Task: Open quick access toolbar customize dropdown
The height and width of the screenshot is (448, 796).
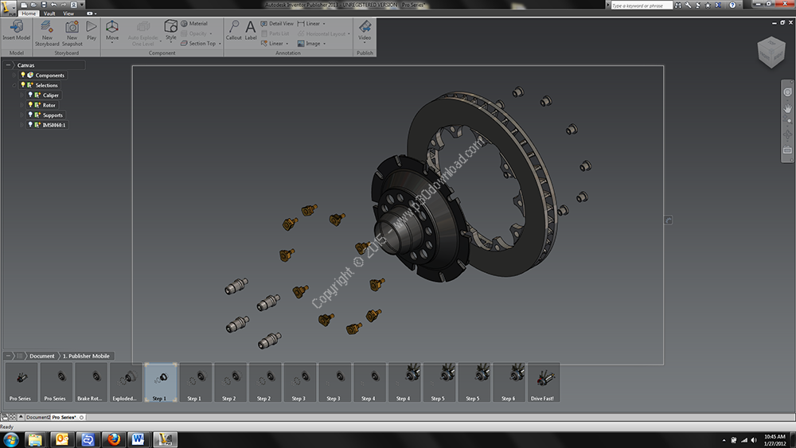Action: (82, 5)
